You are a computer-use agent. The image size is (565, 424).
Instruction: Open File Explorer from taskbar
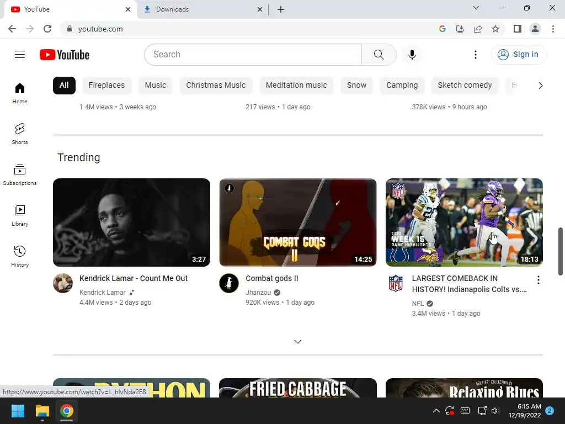point(42,411)
